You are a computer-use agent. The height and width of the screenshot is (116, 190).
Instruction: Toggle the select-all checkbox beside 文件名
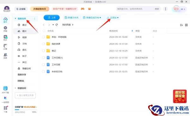point(44,31)
